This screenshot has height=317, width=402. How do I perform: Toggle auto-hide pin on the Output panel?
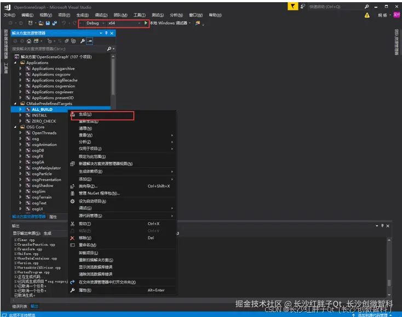pos(382,226)
